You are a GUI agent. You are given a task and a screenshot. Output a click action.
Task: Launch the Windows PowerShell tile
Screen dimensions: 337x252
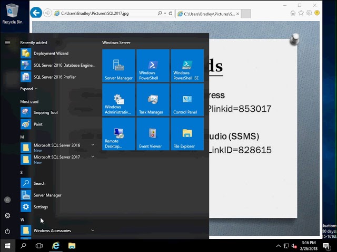tap(153, 66)
